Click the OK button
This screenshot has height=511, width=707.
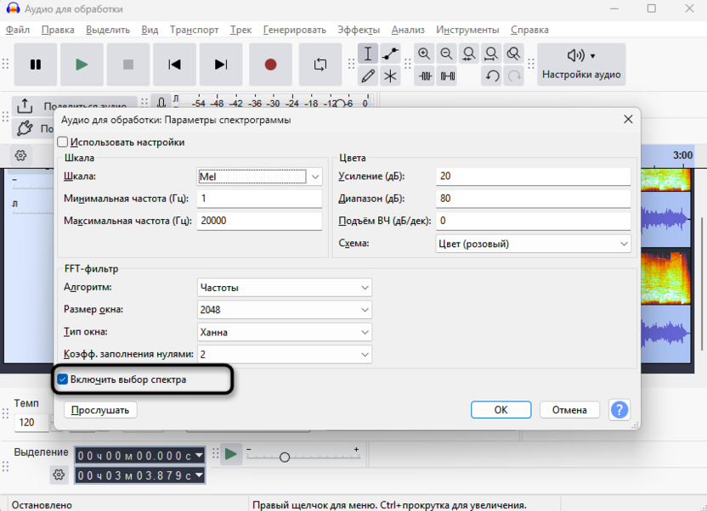[x=501, y=410]
